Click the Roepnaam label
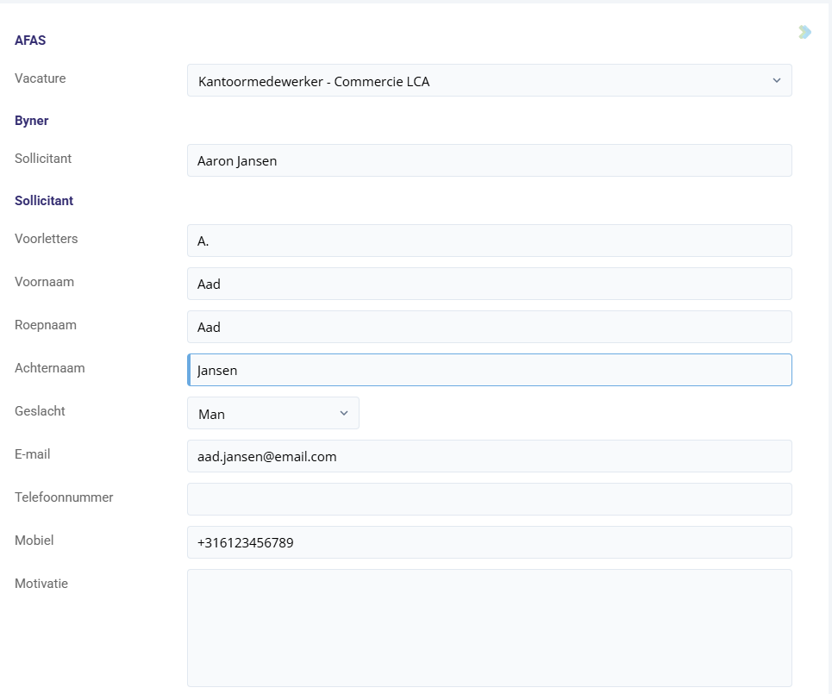 pyautogui.click(x=46, y=325)
